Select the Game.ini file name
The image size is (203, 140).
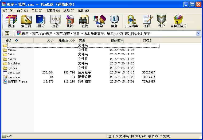pos(14,77)
